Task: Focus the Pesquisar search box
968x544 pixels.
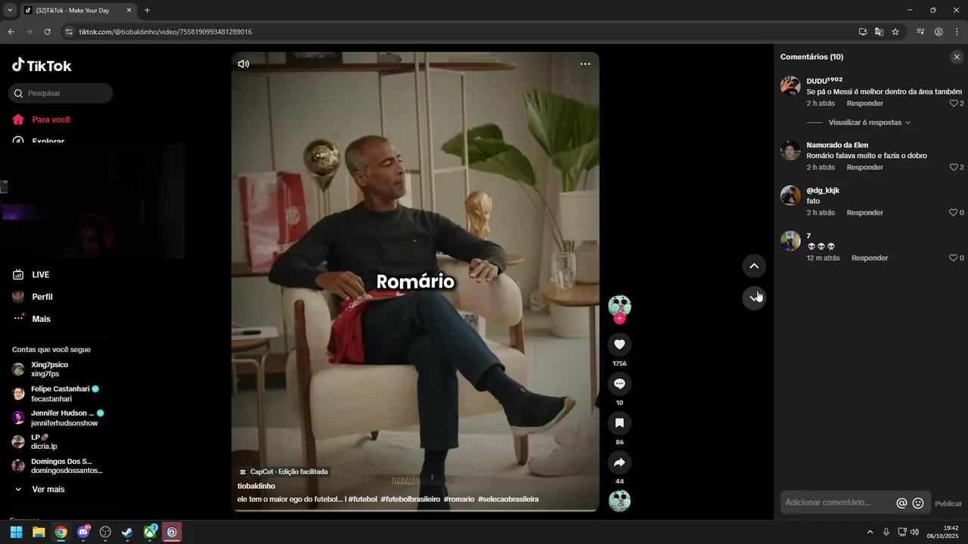Action: pyautogui.click(x=60, y=94)
